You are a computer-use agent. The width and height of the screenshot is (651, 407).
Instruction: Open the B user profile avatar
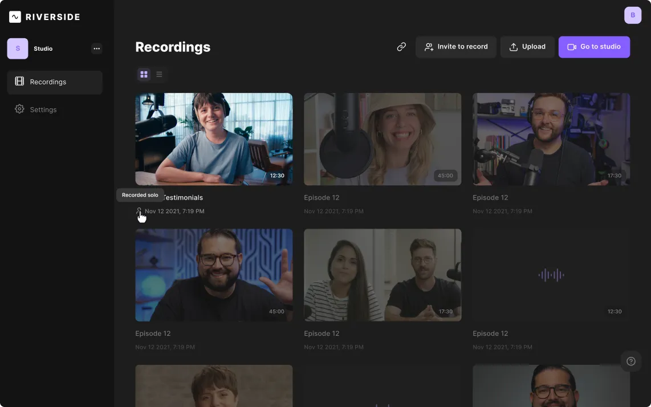pos(633,15)
